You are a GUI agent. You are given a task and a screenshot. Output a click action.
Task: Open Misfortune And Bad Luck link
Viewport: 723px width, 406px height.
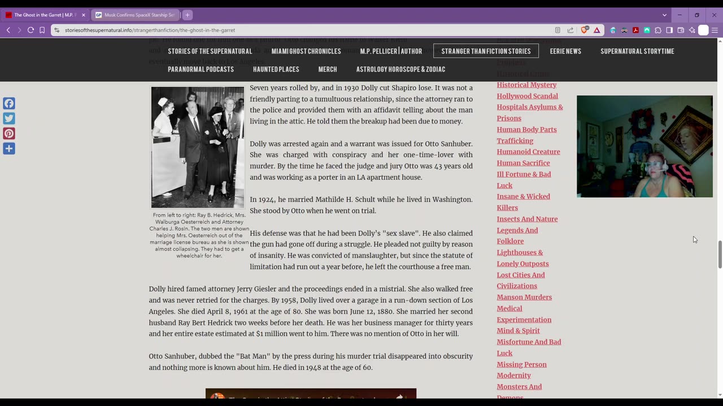click(529, 347)
